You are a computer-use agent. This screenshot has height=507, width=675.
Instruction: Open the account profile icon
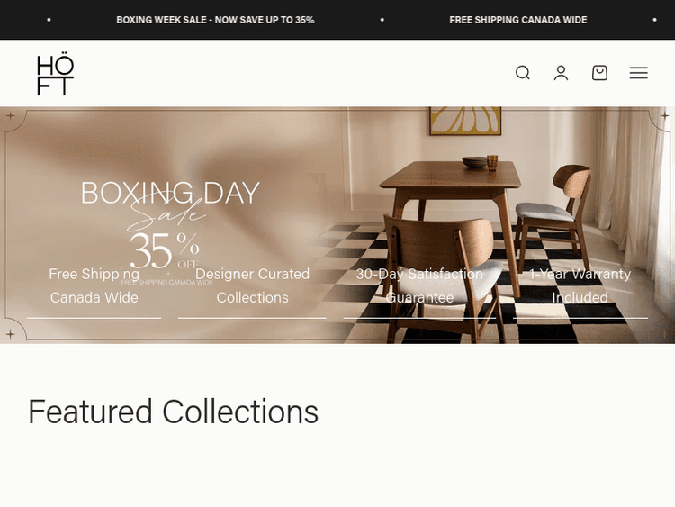pyautogui.click(x=561, y=73)
